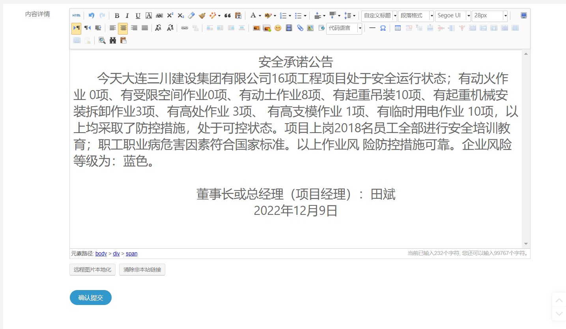
Task: Open the 段落格式 dropdown
Action: click(416, 16)
